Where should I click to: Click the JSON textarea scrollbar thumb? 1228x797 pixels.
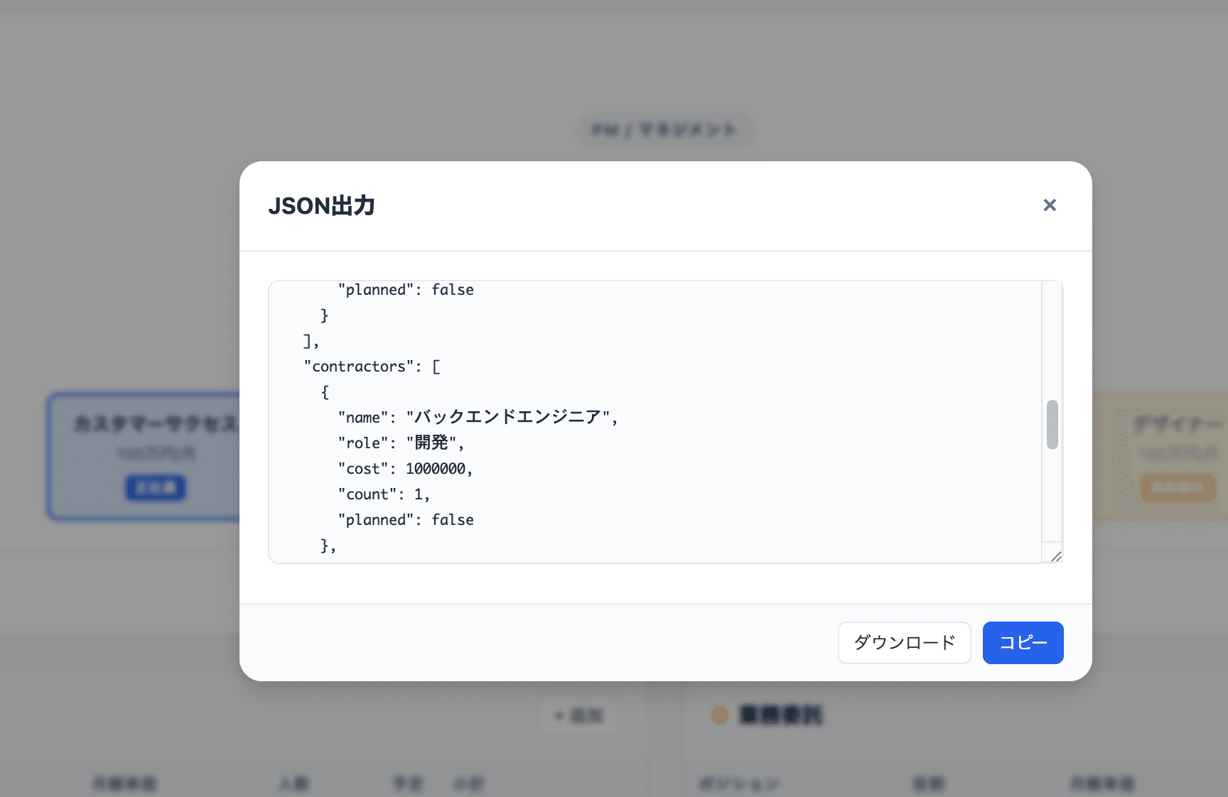coord(1052,425)
